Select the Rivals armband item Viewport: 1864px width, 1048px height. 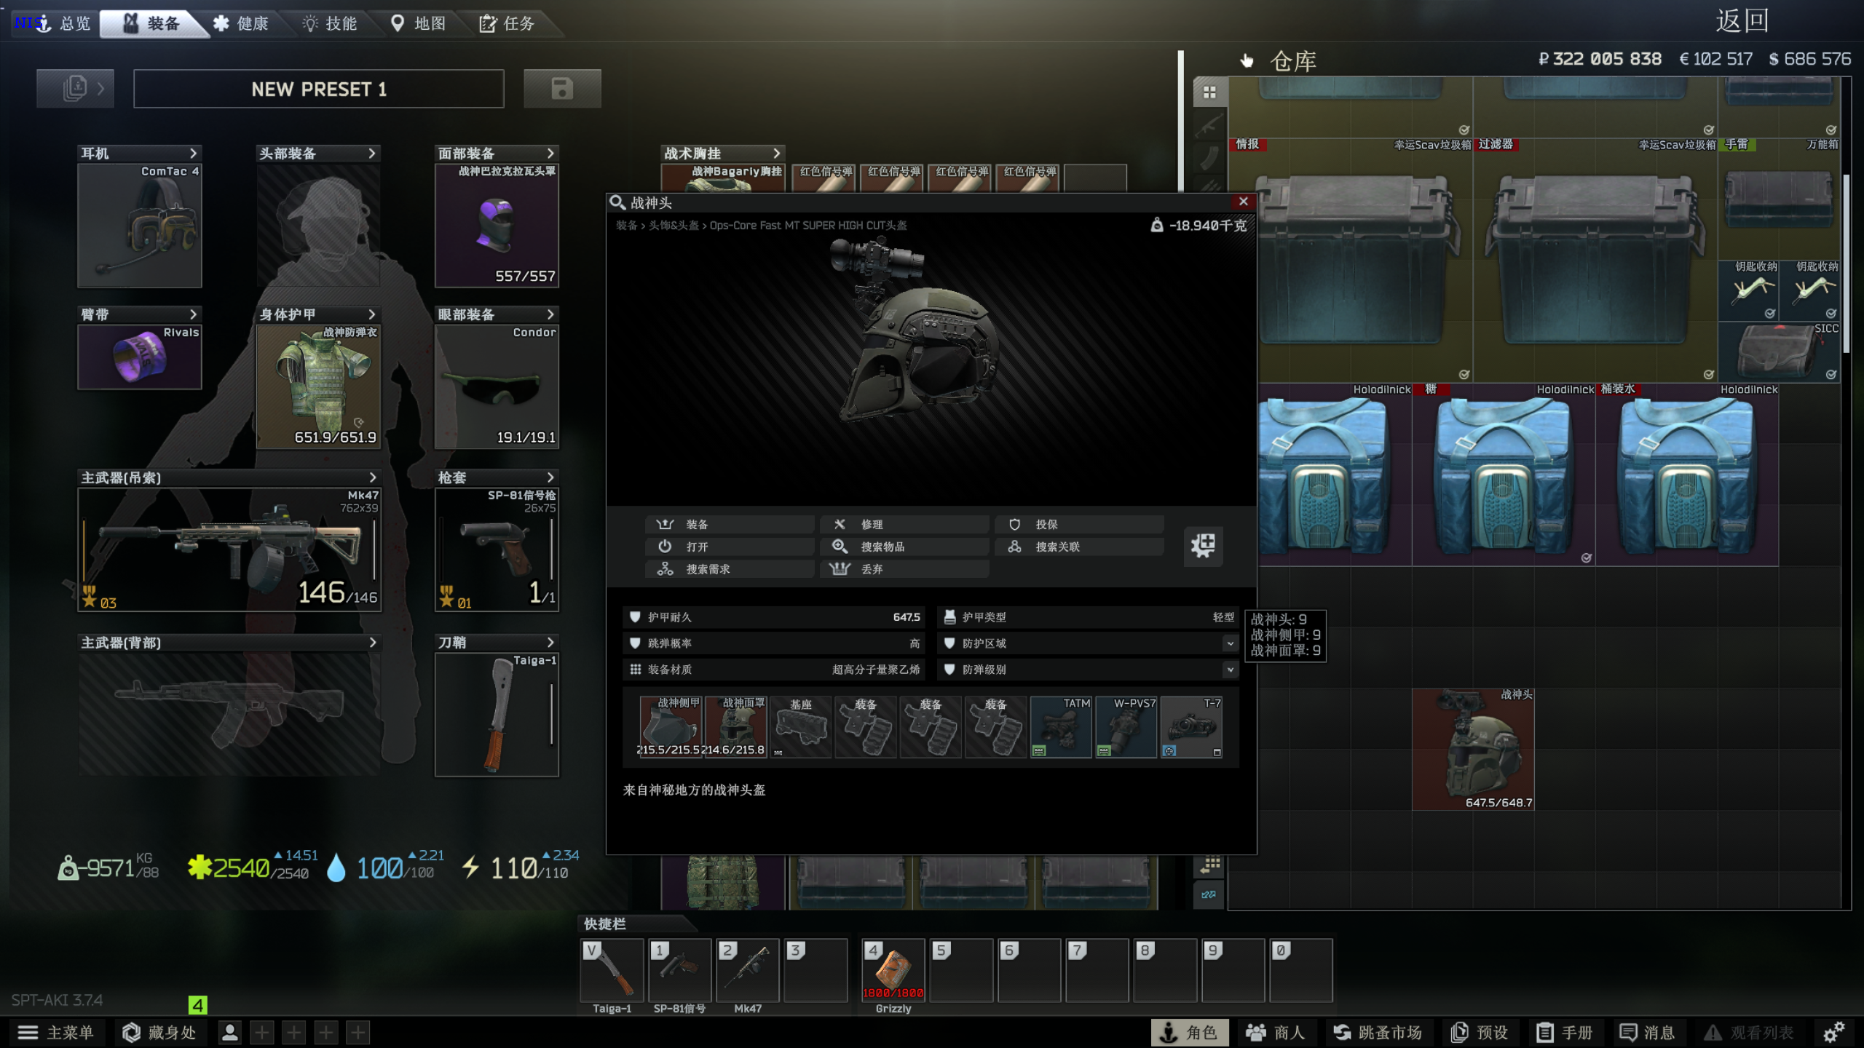[x=140, y=357]
